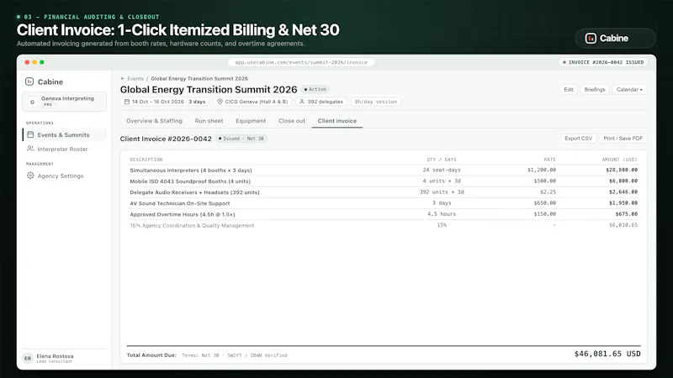The width and height of the screenshot is (673, 378).
Task: Click Export CSV button
Action: 578,139
